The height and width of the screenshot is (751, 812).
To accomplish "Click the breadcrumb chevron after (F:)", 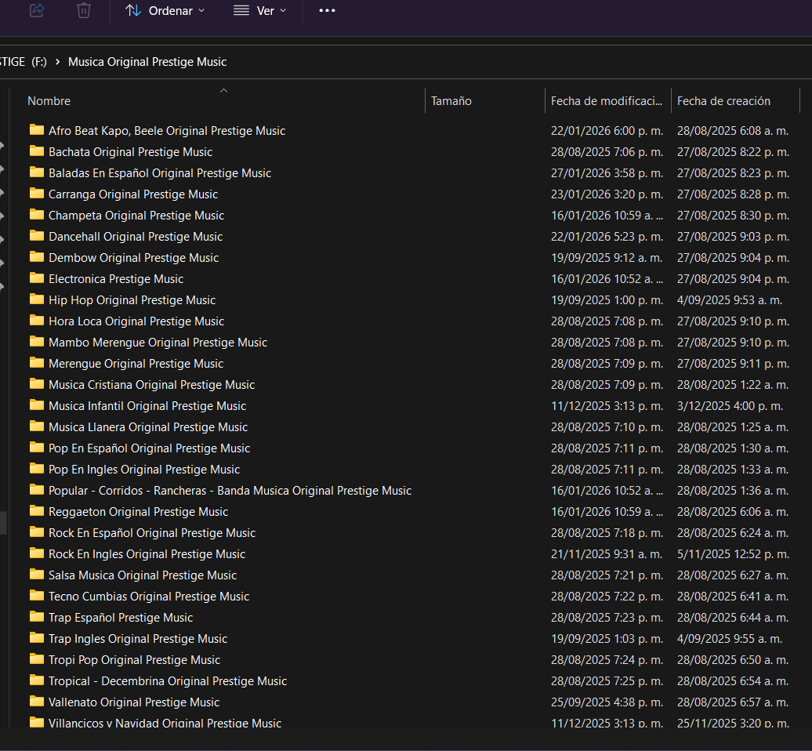I will (x=57, y=62).
